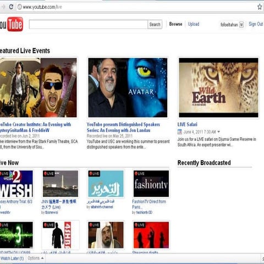Open the fofoeltahan account dropdown
Image resolution: width=264 pixels, height=264 pixels.
pyautogui.click(x=241, y=24)
